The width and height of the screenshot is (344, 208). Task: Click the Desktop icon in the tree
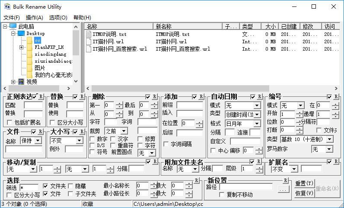tap(21, 33)
